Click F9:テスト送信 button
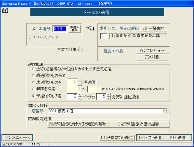 pyautogui.click(x=150, y=137)
